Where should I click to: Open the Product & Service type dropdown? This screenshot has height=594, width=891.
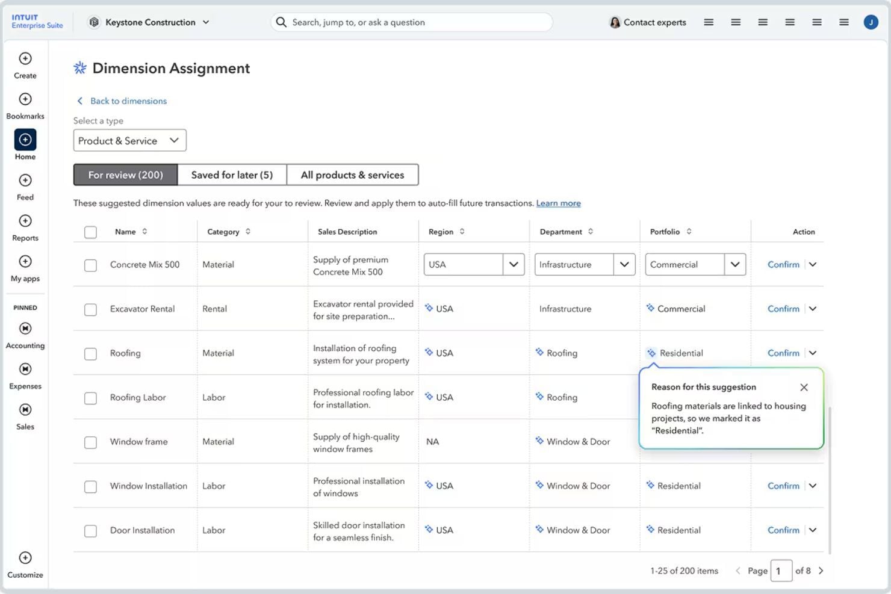(129, 140)
